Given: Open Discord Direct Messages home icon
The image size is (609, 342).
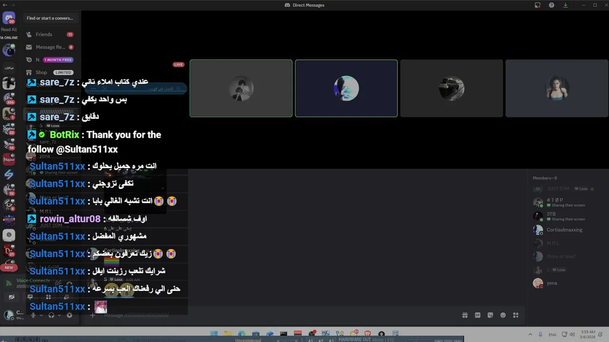Looking at the screenshot, I should 9,19.
